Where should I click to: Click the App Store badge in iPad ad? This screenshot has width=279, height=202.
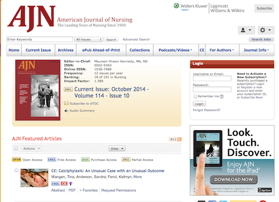265,190
